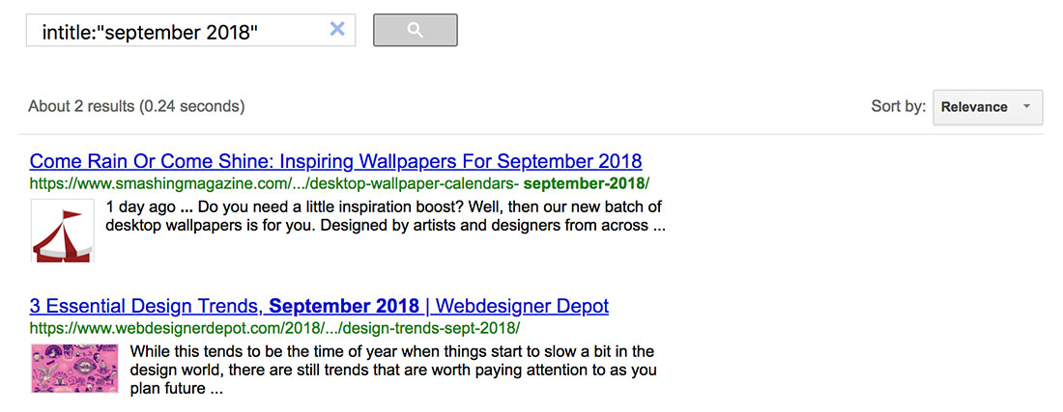Expand the sort menu using its arrow
The image size is (1063, 412).
[x=1026, y=107]
